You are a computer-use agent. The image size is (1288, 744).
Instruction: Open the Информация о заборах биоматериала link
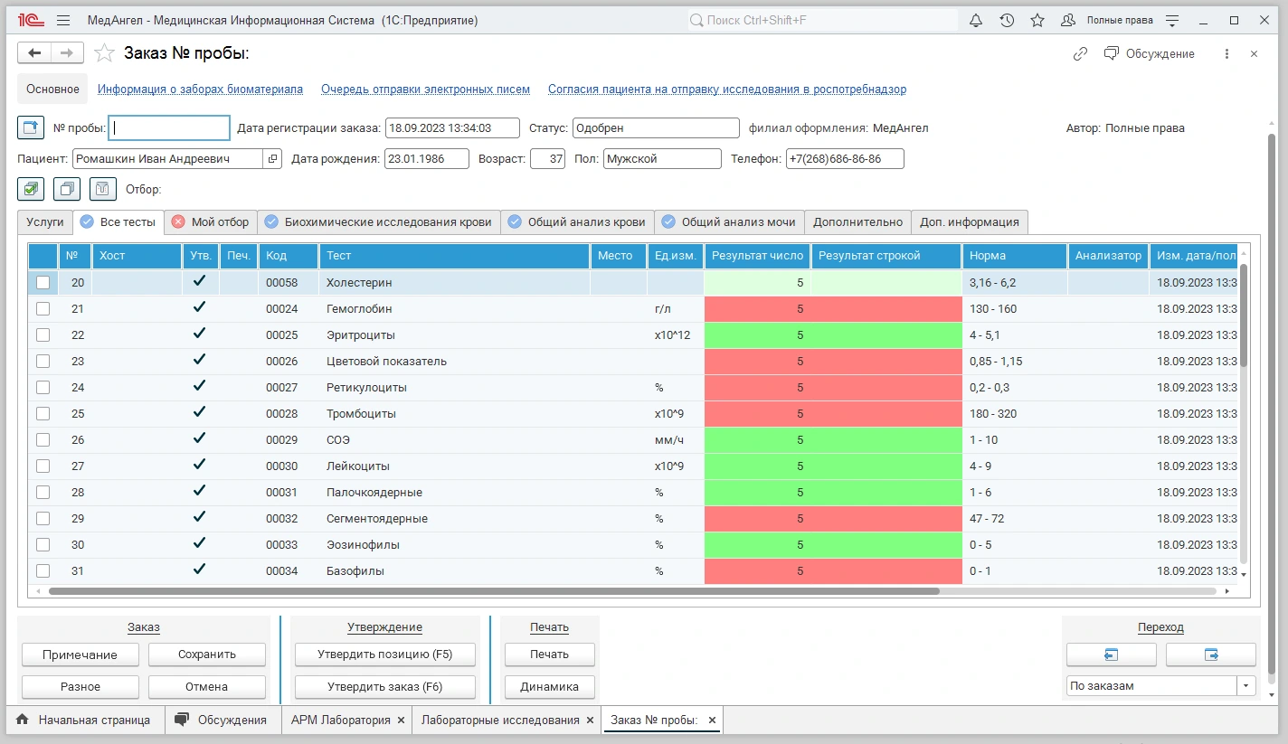point(200,89)
